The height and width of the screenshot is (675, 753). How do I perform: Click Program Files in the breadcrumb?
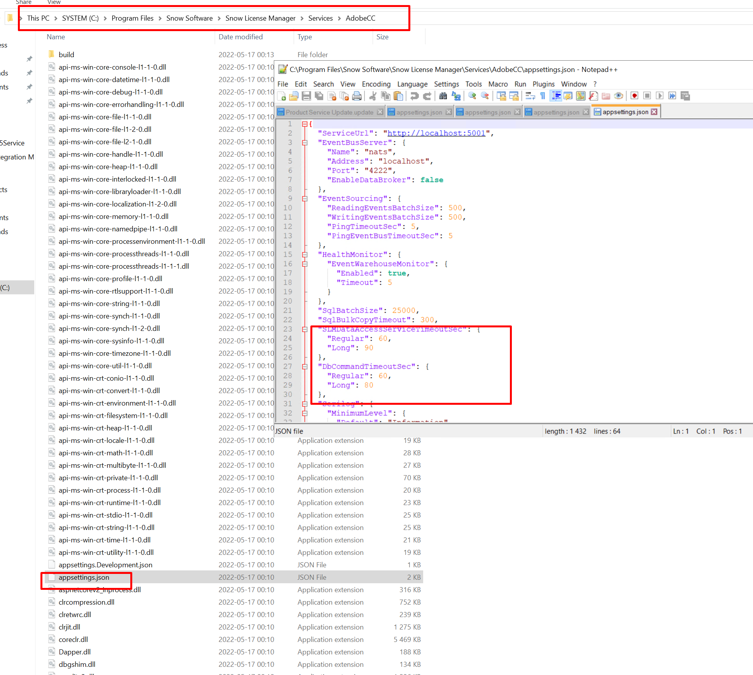click(x=132, y=18)
